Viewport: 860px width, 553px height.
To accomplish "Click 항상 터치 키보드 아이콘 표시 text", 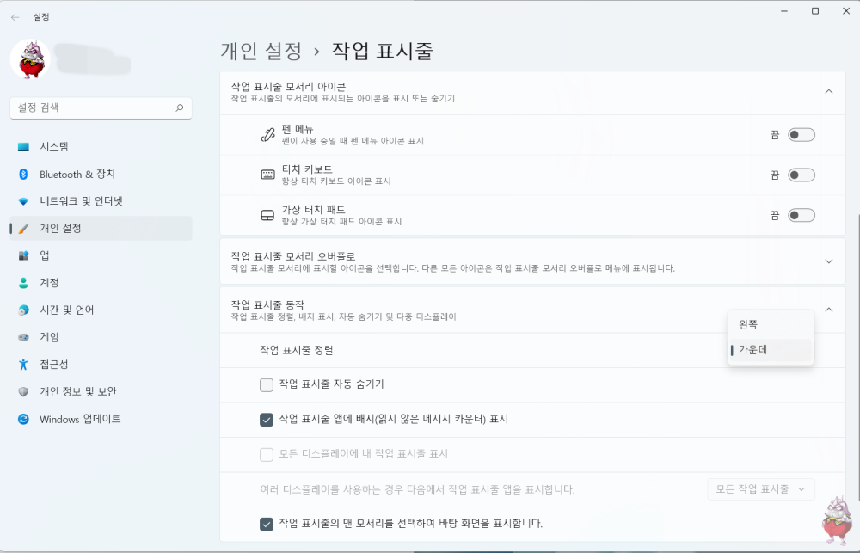I will click(336, 181).
